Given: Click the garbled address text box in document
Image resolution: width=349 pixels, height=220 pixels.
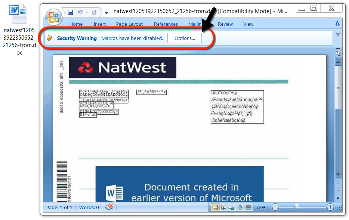Looking at the screenshot, I should (237, 107).
